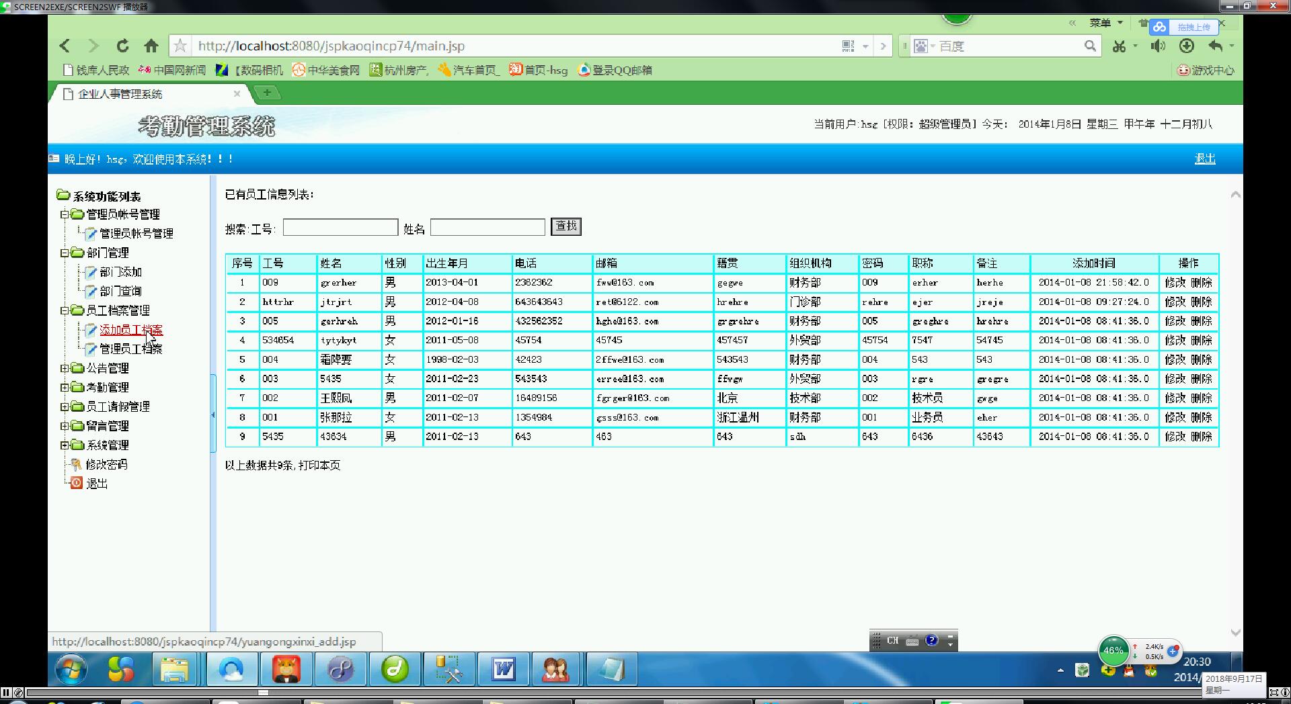This screenshot has height=704, width=1291.
Task: Click 删除 for employee 张那拉 row
Action: [1202, 417]
